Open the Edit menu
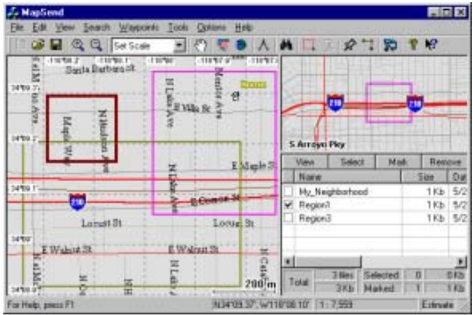Screen dimensions: 473x315 click(x=40, y=27)
